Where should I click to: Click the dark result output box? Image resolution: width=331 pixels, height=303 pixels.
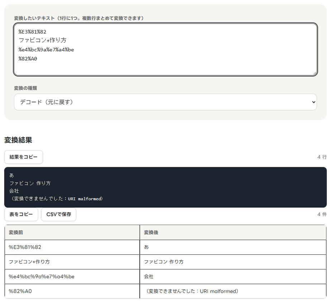tap(165, 187)
